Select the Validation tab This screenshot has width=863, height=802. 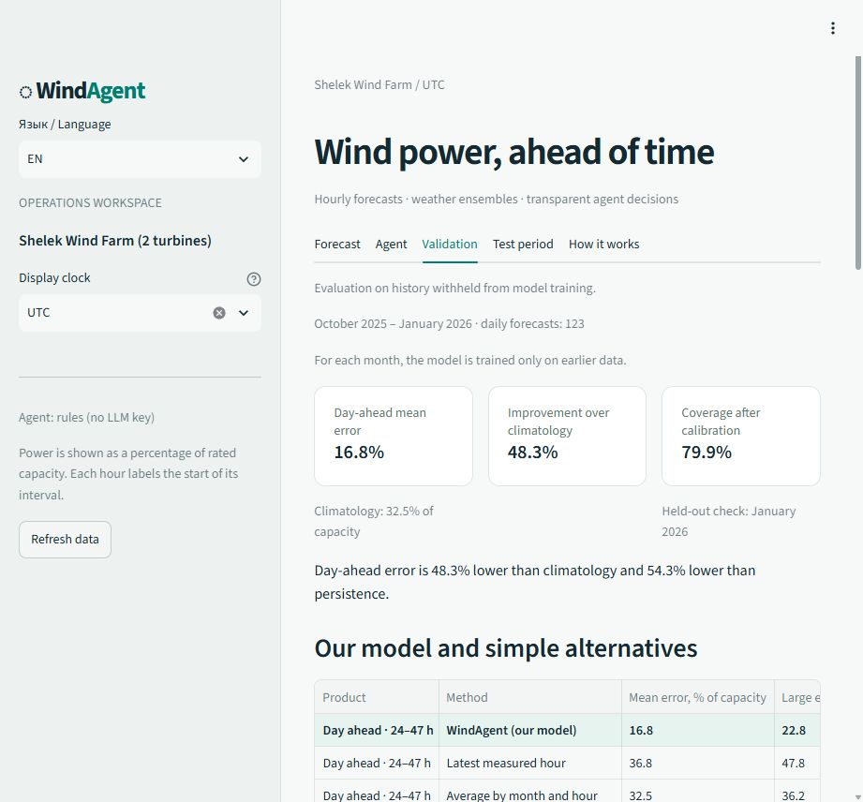pyautogui.click(x=450, y=244)
